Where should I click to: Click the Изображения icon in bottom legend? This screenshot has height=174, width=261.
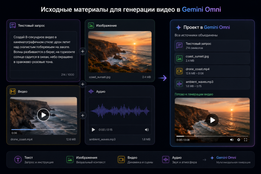[x=70, y=160]
